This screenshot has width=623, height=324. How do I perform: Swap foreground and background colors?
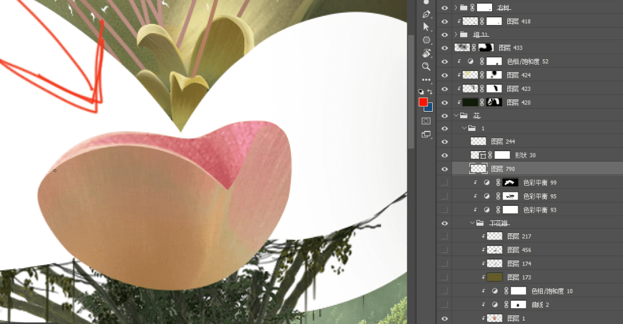tap(430, 92)
